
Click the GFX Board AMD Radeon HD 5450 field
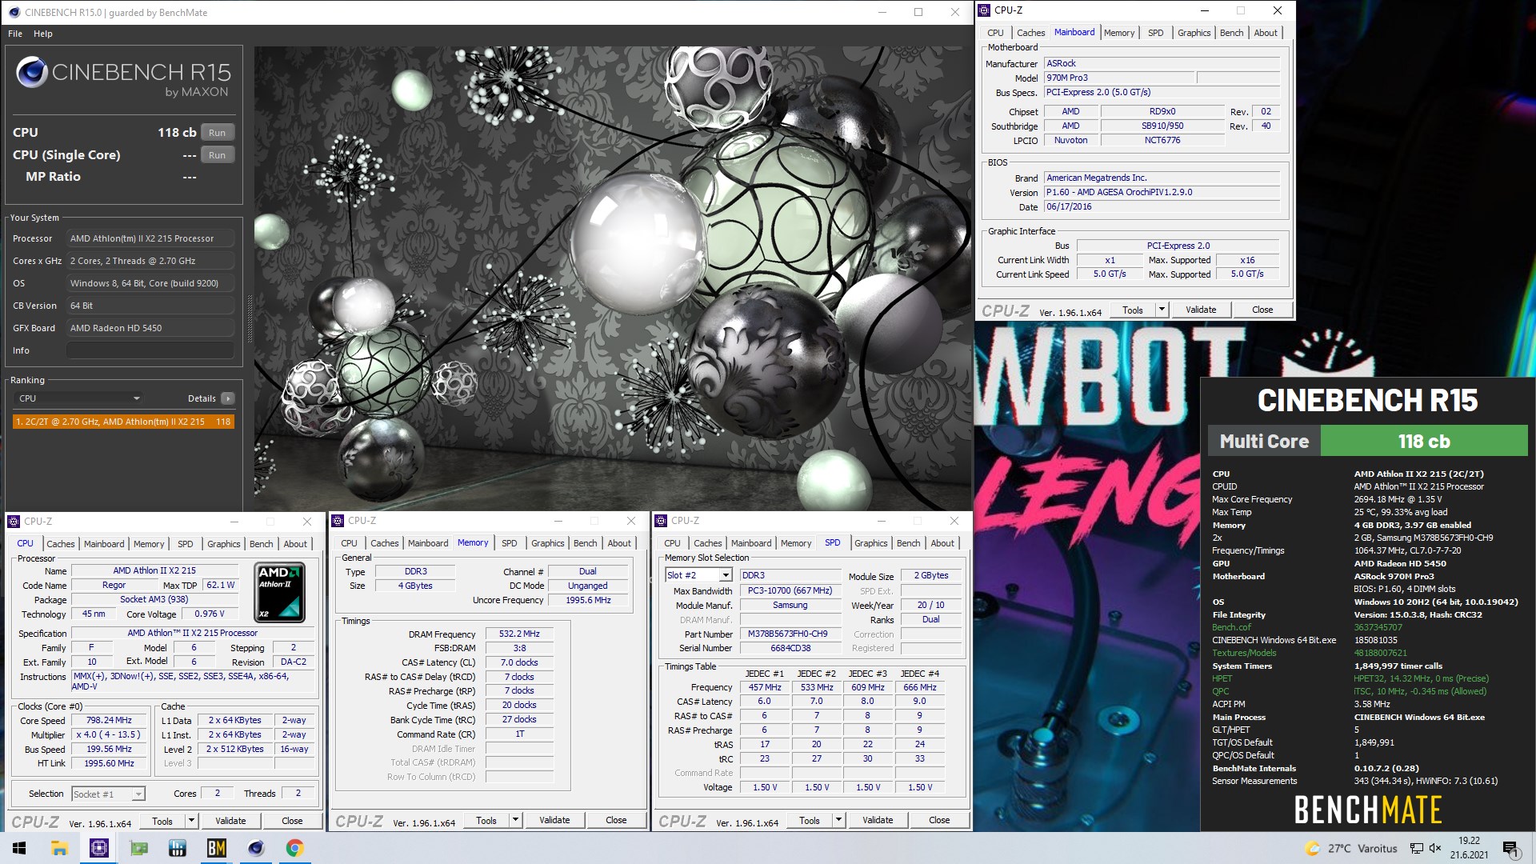(x=150, y=328)
